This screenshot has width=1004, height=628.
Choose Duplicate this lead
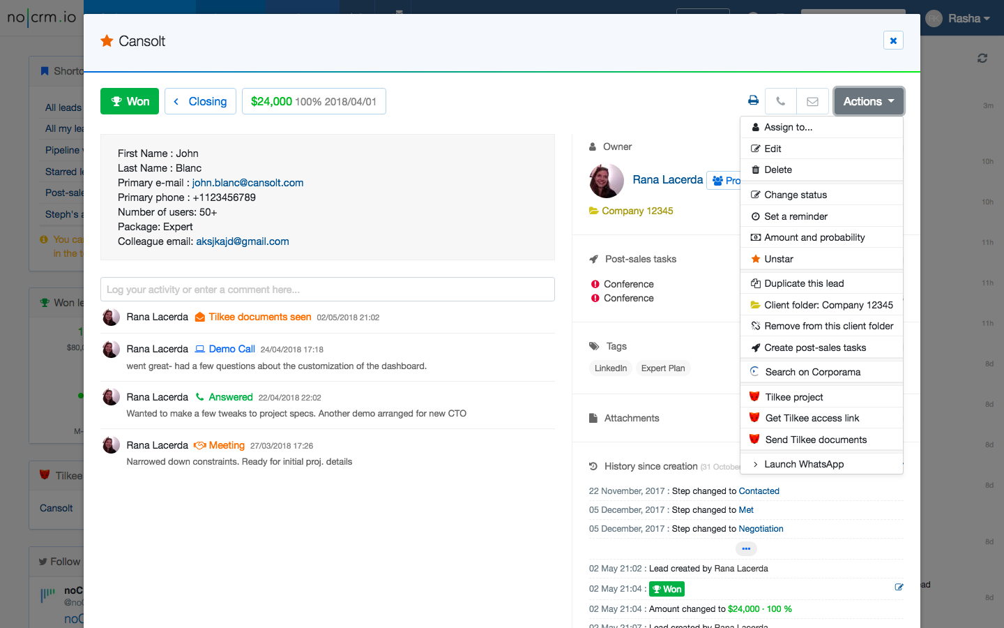pyautogui.click(x=804, y=283)
